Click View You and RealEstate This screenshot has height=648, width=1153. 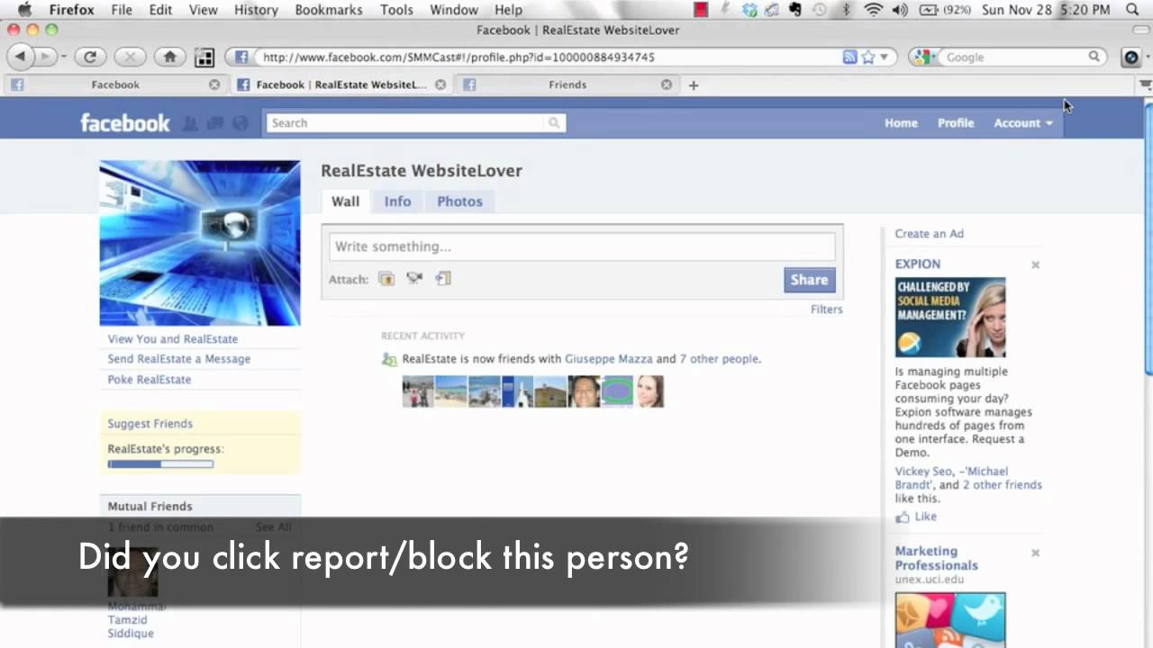[x=173, y=339]
